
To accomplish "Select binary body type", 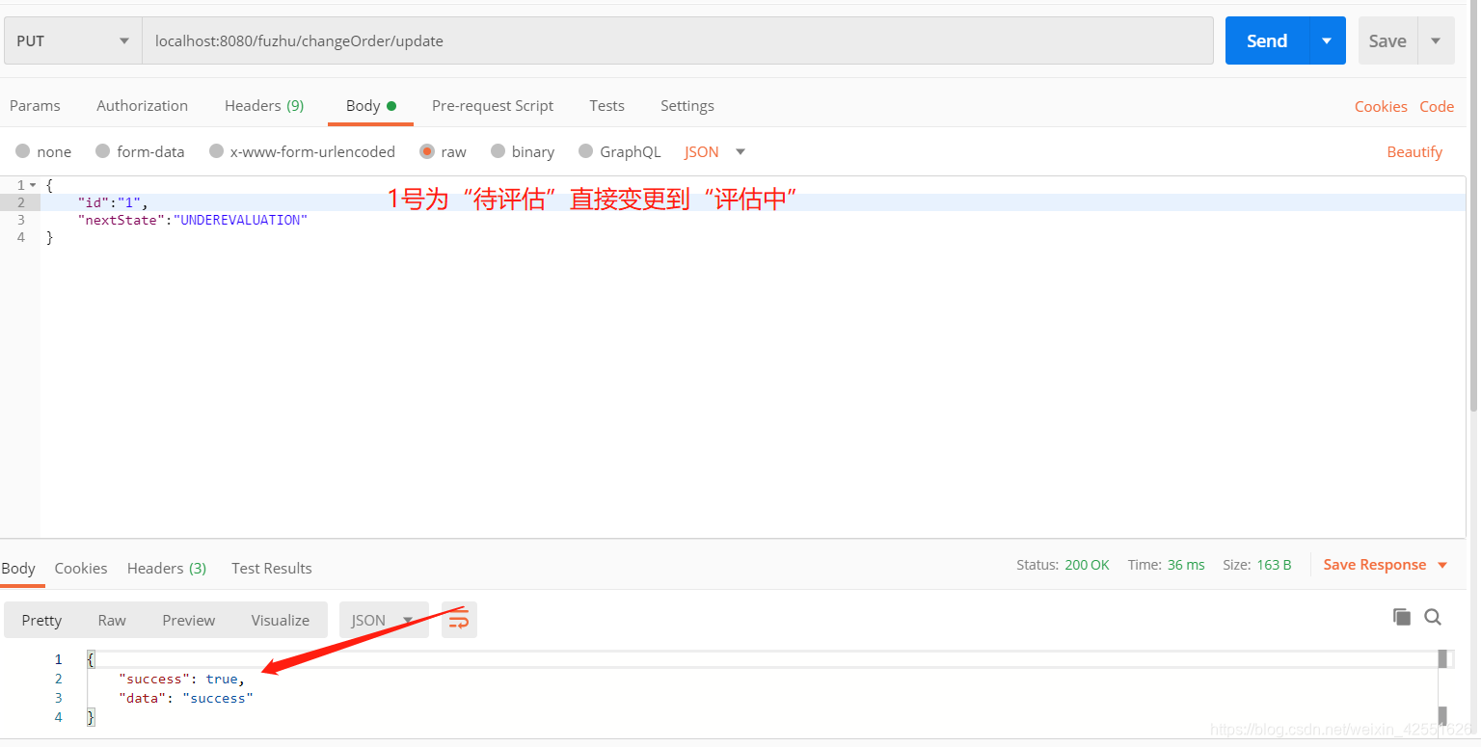I will (523, 151).
